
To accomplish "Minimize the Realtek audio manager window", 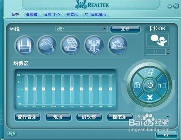I will click(x=169, y=6).
